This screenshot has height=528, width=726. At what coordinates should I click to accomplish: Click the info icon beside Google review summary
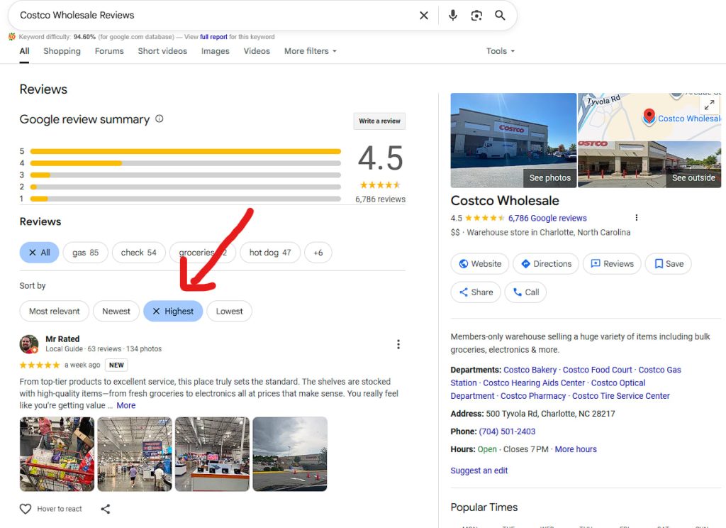tap(160, 119)
